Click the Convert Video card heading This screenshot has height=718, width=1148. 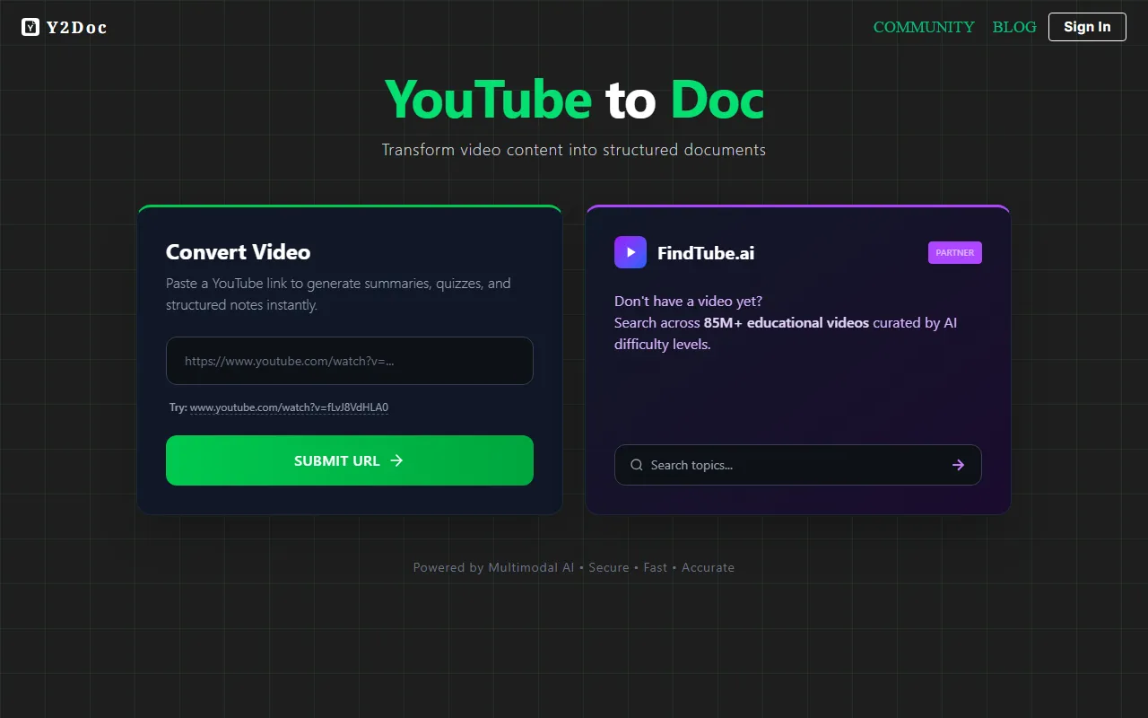click(x=238, y=252)
